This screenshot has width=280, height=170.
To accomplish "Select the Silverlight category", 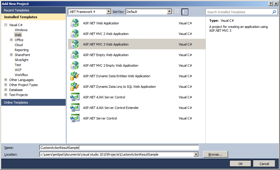I will (22, 60).
